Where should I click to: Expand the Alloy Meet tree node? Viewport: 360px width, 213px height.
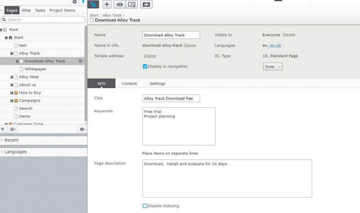point(12,77)
